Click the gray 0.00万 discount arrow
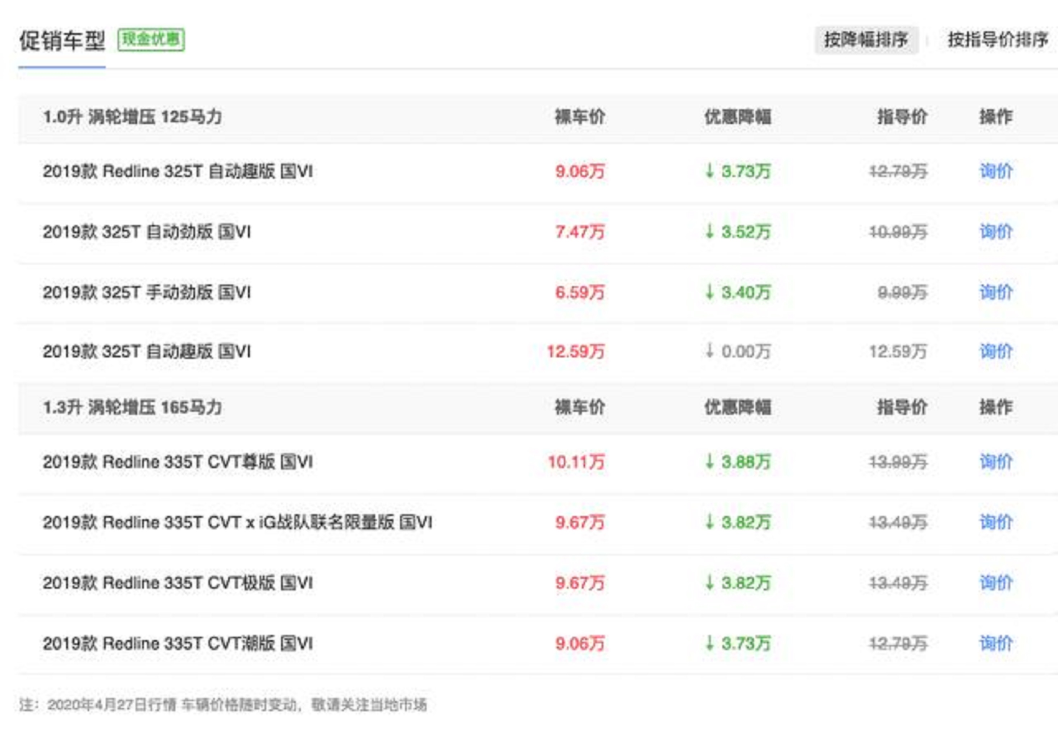 [x=710, y=351]
